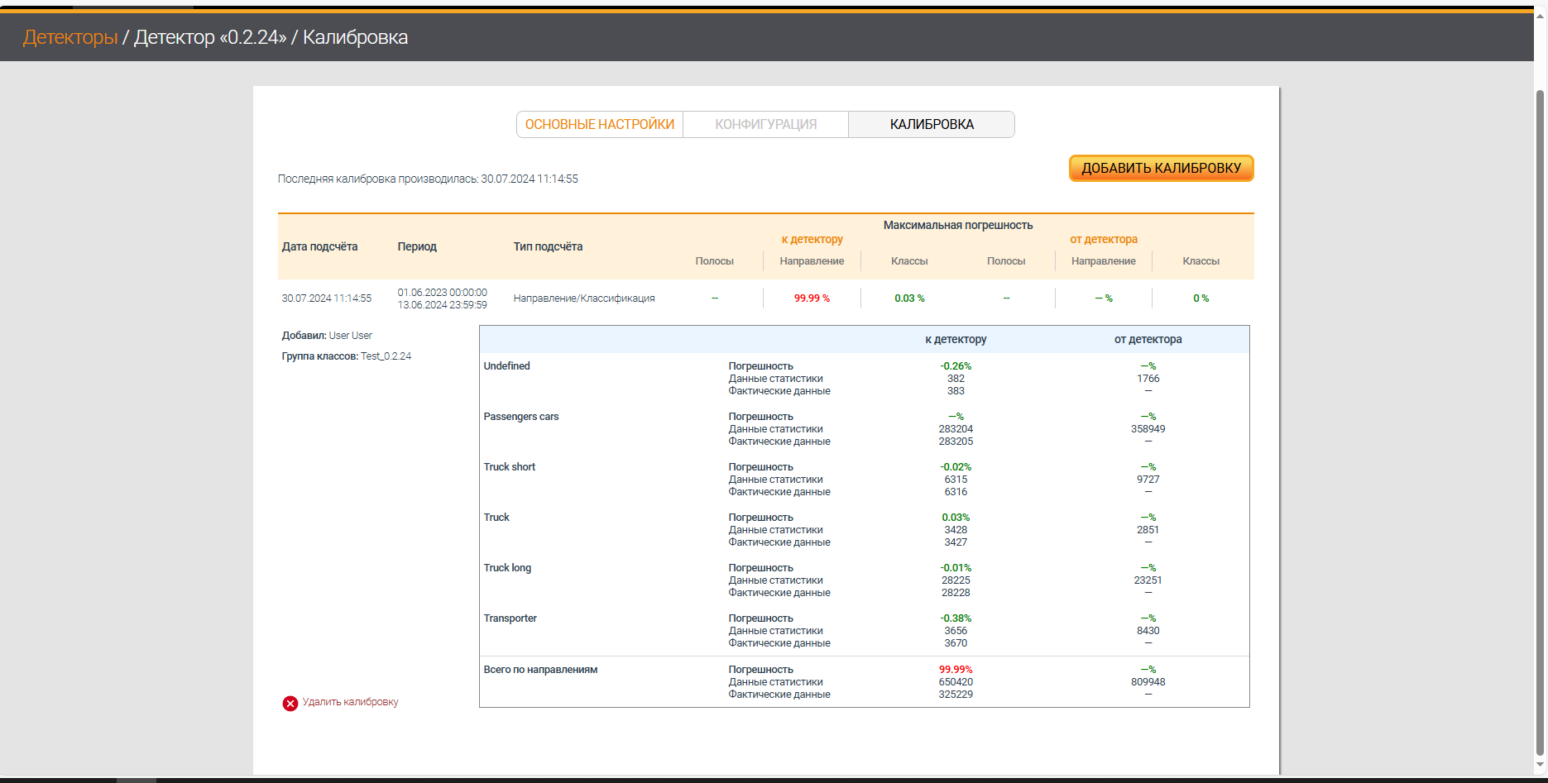
Task: Click the Период column header
Action: click(417, 246)
